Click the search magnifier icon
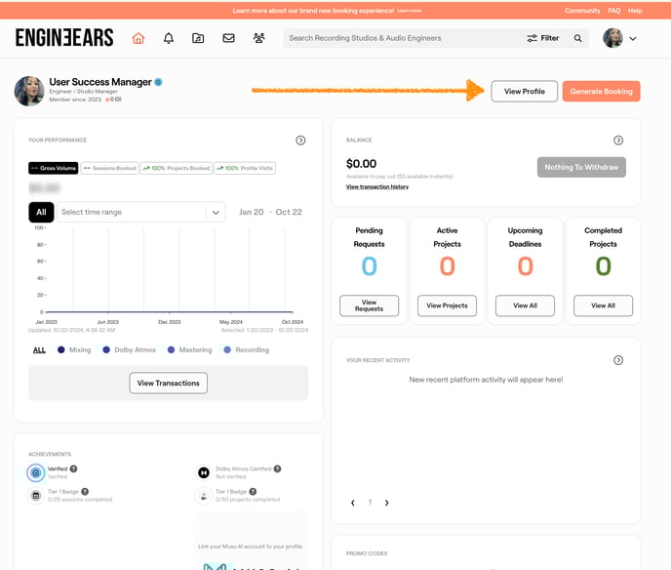The height and width of the screenshot is (570, 671). [x=577, y=38]
